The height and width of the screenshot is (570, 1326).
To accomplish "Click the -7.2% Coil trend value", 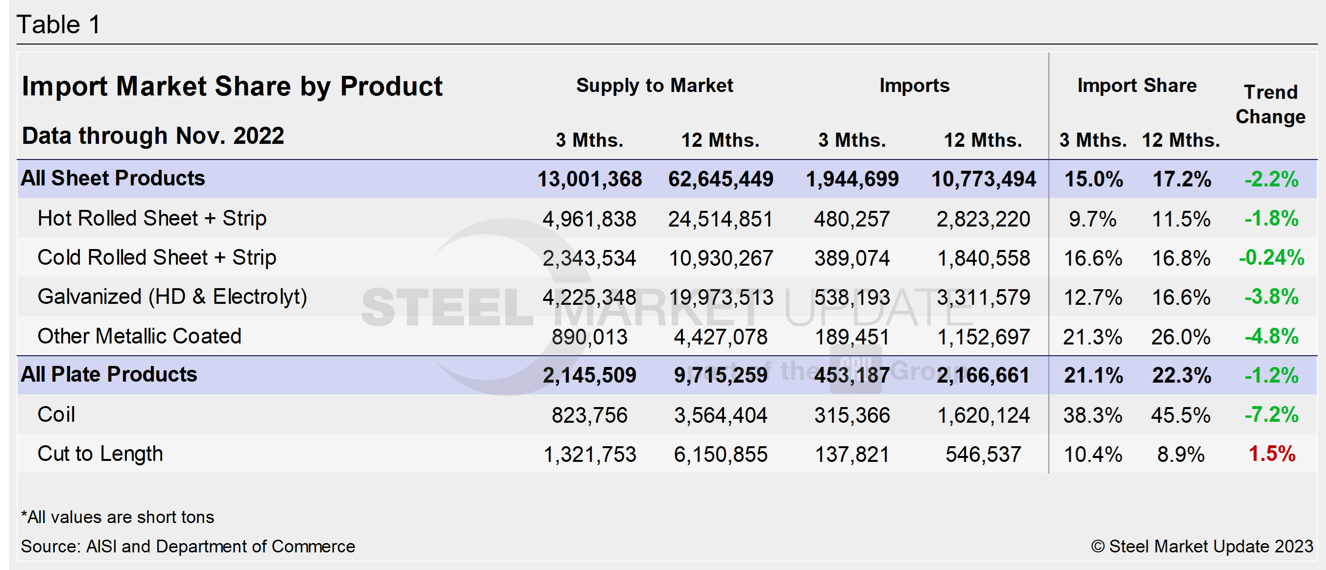I will coord(1272,414).
